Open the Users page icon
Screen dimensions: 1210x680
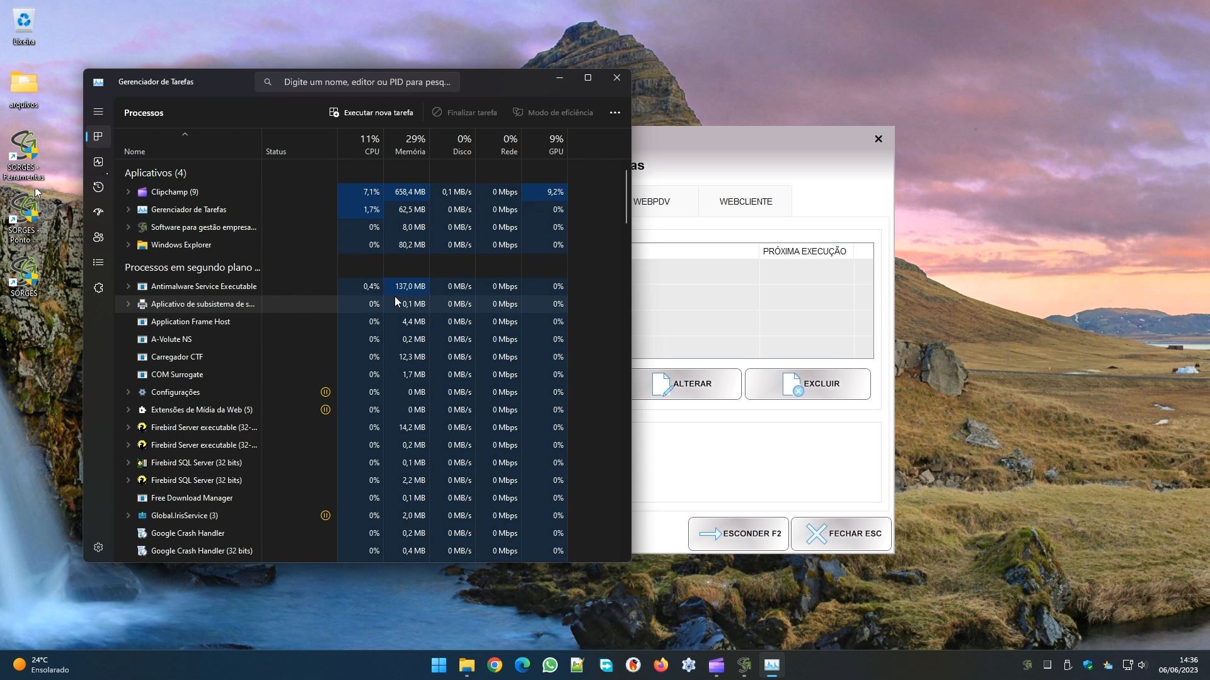(x=98, y=237)
